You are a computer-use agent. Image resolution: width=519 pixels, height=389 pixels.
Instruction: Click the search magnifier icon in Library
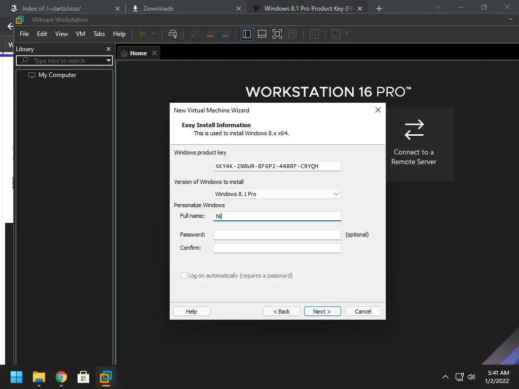pyautogui.click(x=25, y=61)
